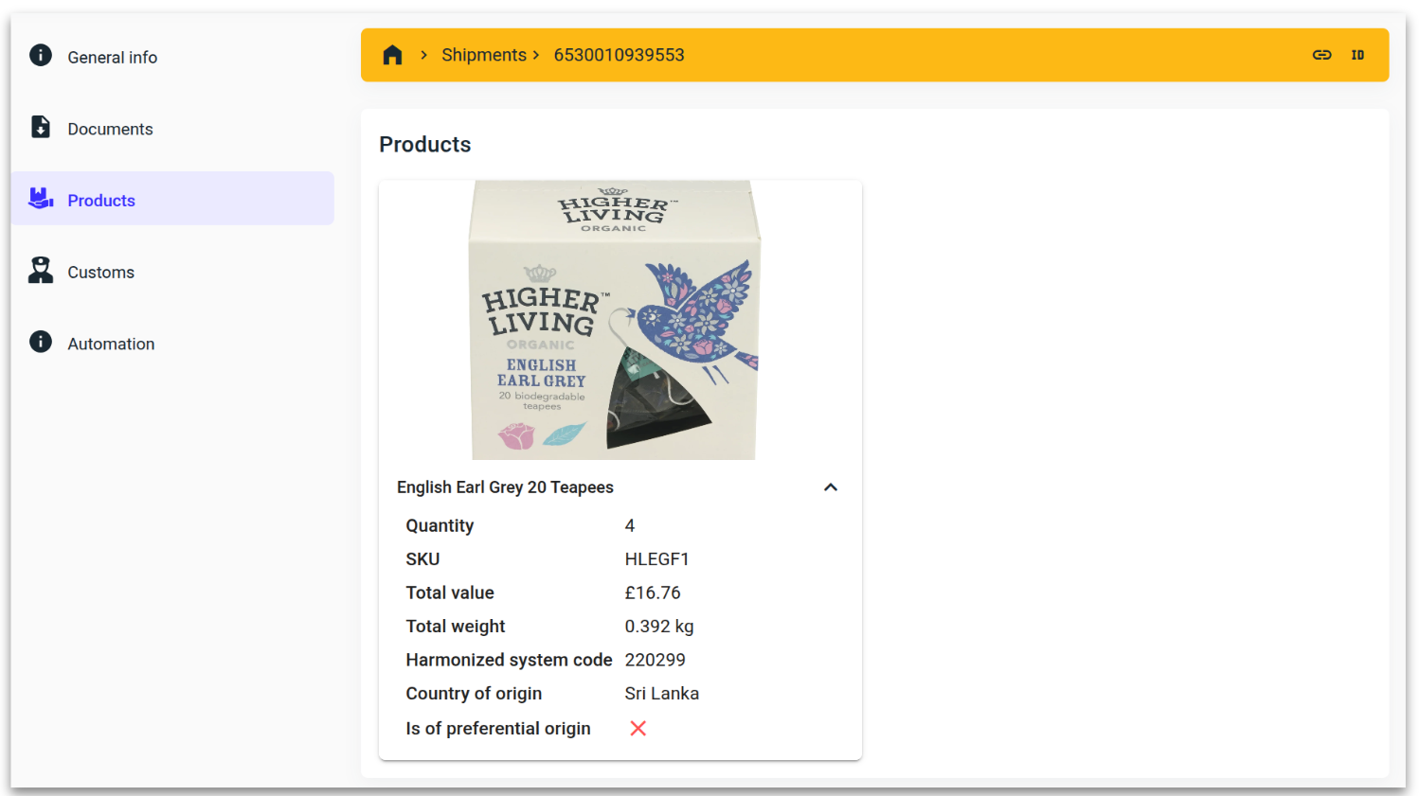Open the Customs section label
This screenshot has height=796, width=1419.
pos(100,273)
